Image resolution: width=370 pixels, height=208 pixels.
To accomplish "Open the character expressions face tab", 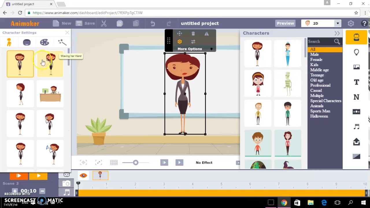I will click(x=27, y=42).
